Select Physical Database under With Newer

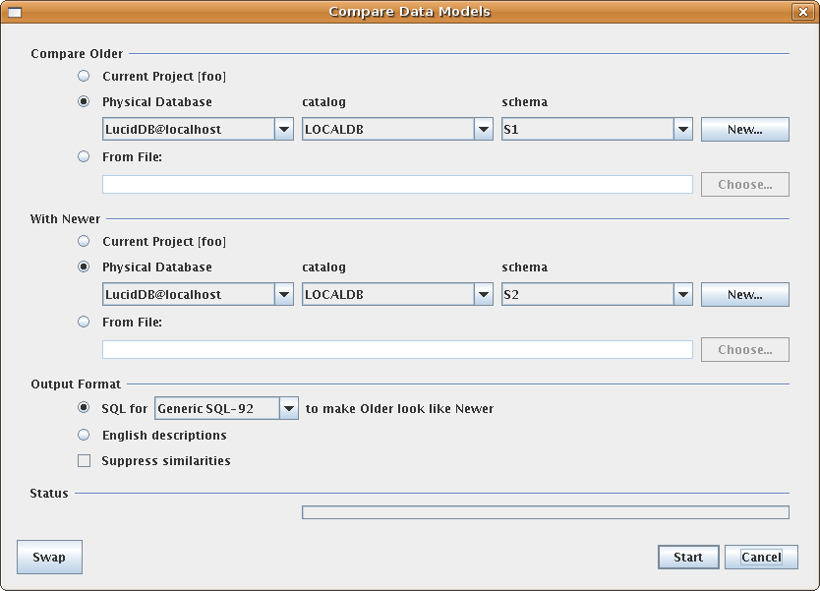pyautogui.click(x=84, y=266)
